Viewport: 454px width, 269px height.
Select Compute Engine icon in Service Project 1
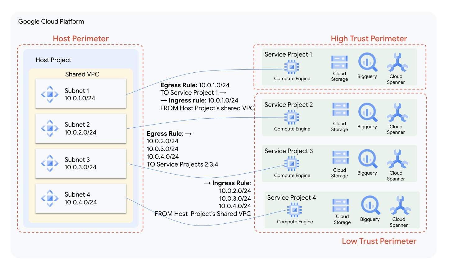(292, 67)
